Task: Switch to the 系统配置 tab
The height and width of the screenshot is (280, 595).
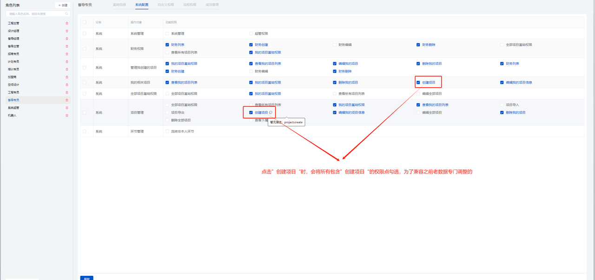Action: 142,5
